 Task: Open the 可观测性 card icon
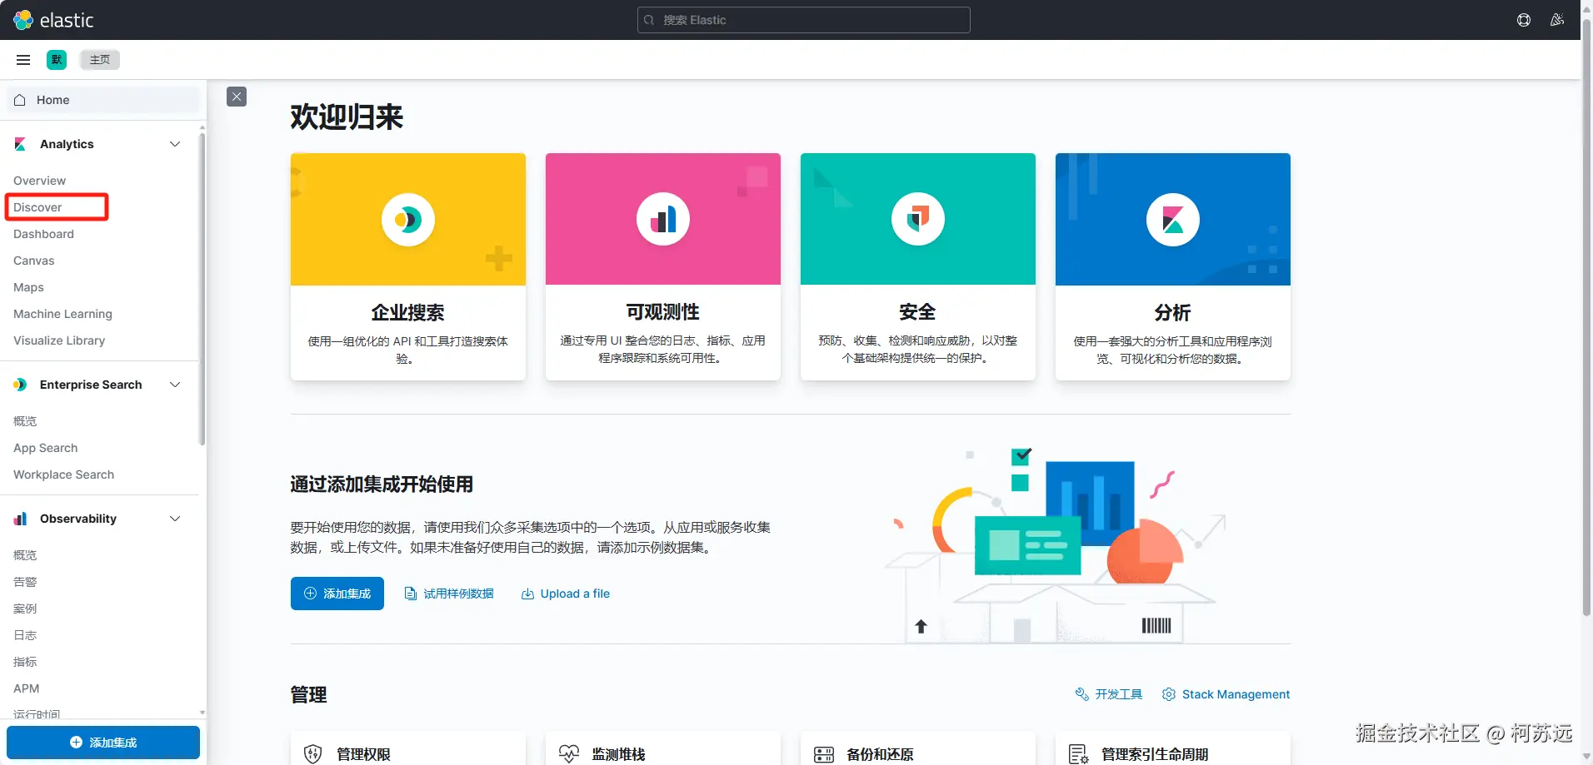[x=663, y=220]
